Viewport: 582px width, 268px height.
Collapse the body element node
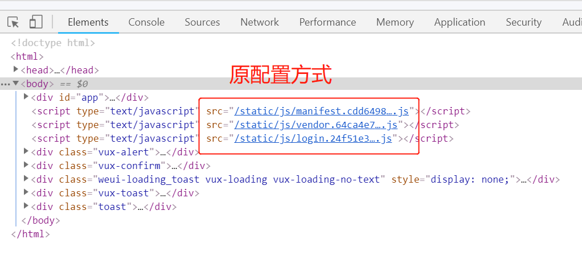click(16, 84)
